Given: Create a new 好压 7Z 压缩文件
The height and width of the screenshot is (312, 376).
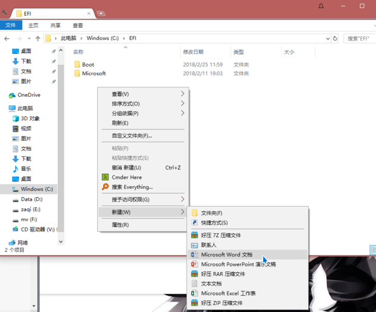Looking at the screenshot, I should 247,235.
